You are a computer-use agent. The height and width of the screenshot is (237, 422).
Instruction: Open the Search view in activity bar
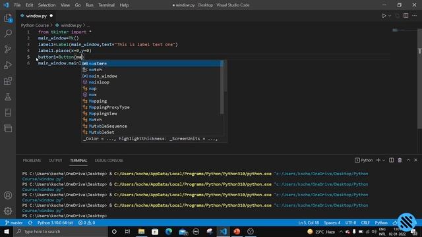(x=8, y=34)
